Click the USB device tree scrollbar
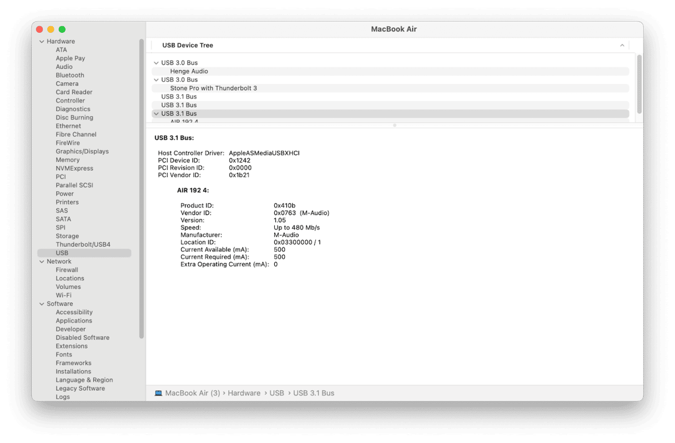Image resolution: width=675 pixels, height=443 pixels. coord(639,83)
